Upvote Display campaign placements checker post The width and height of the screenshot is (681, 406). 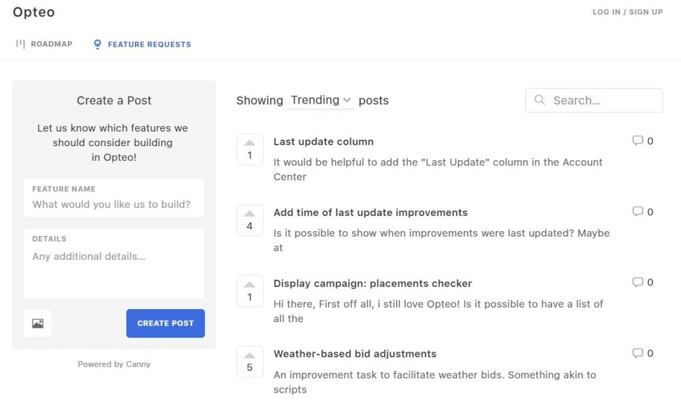tap(250, 291)
